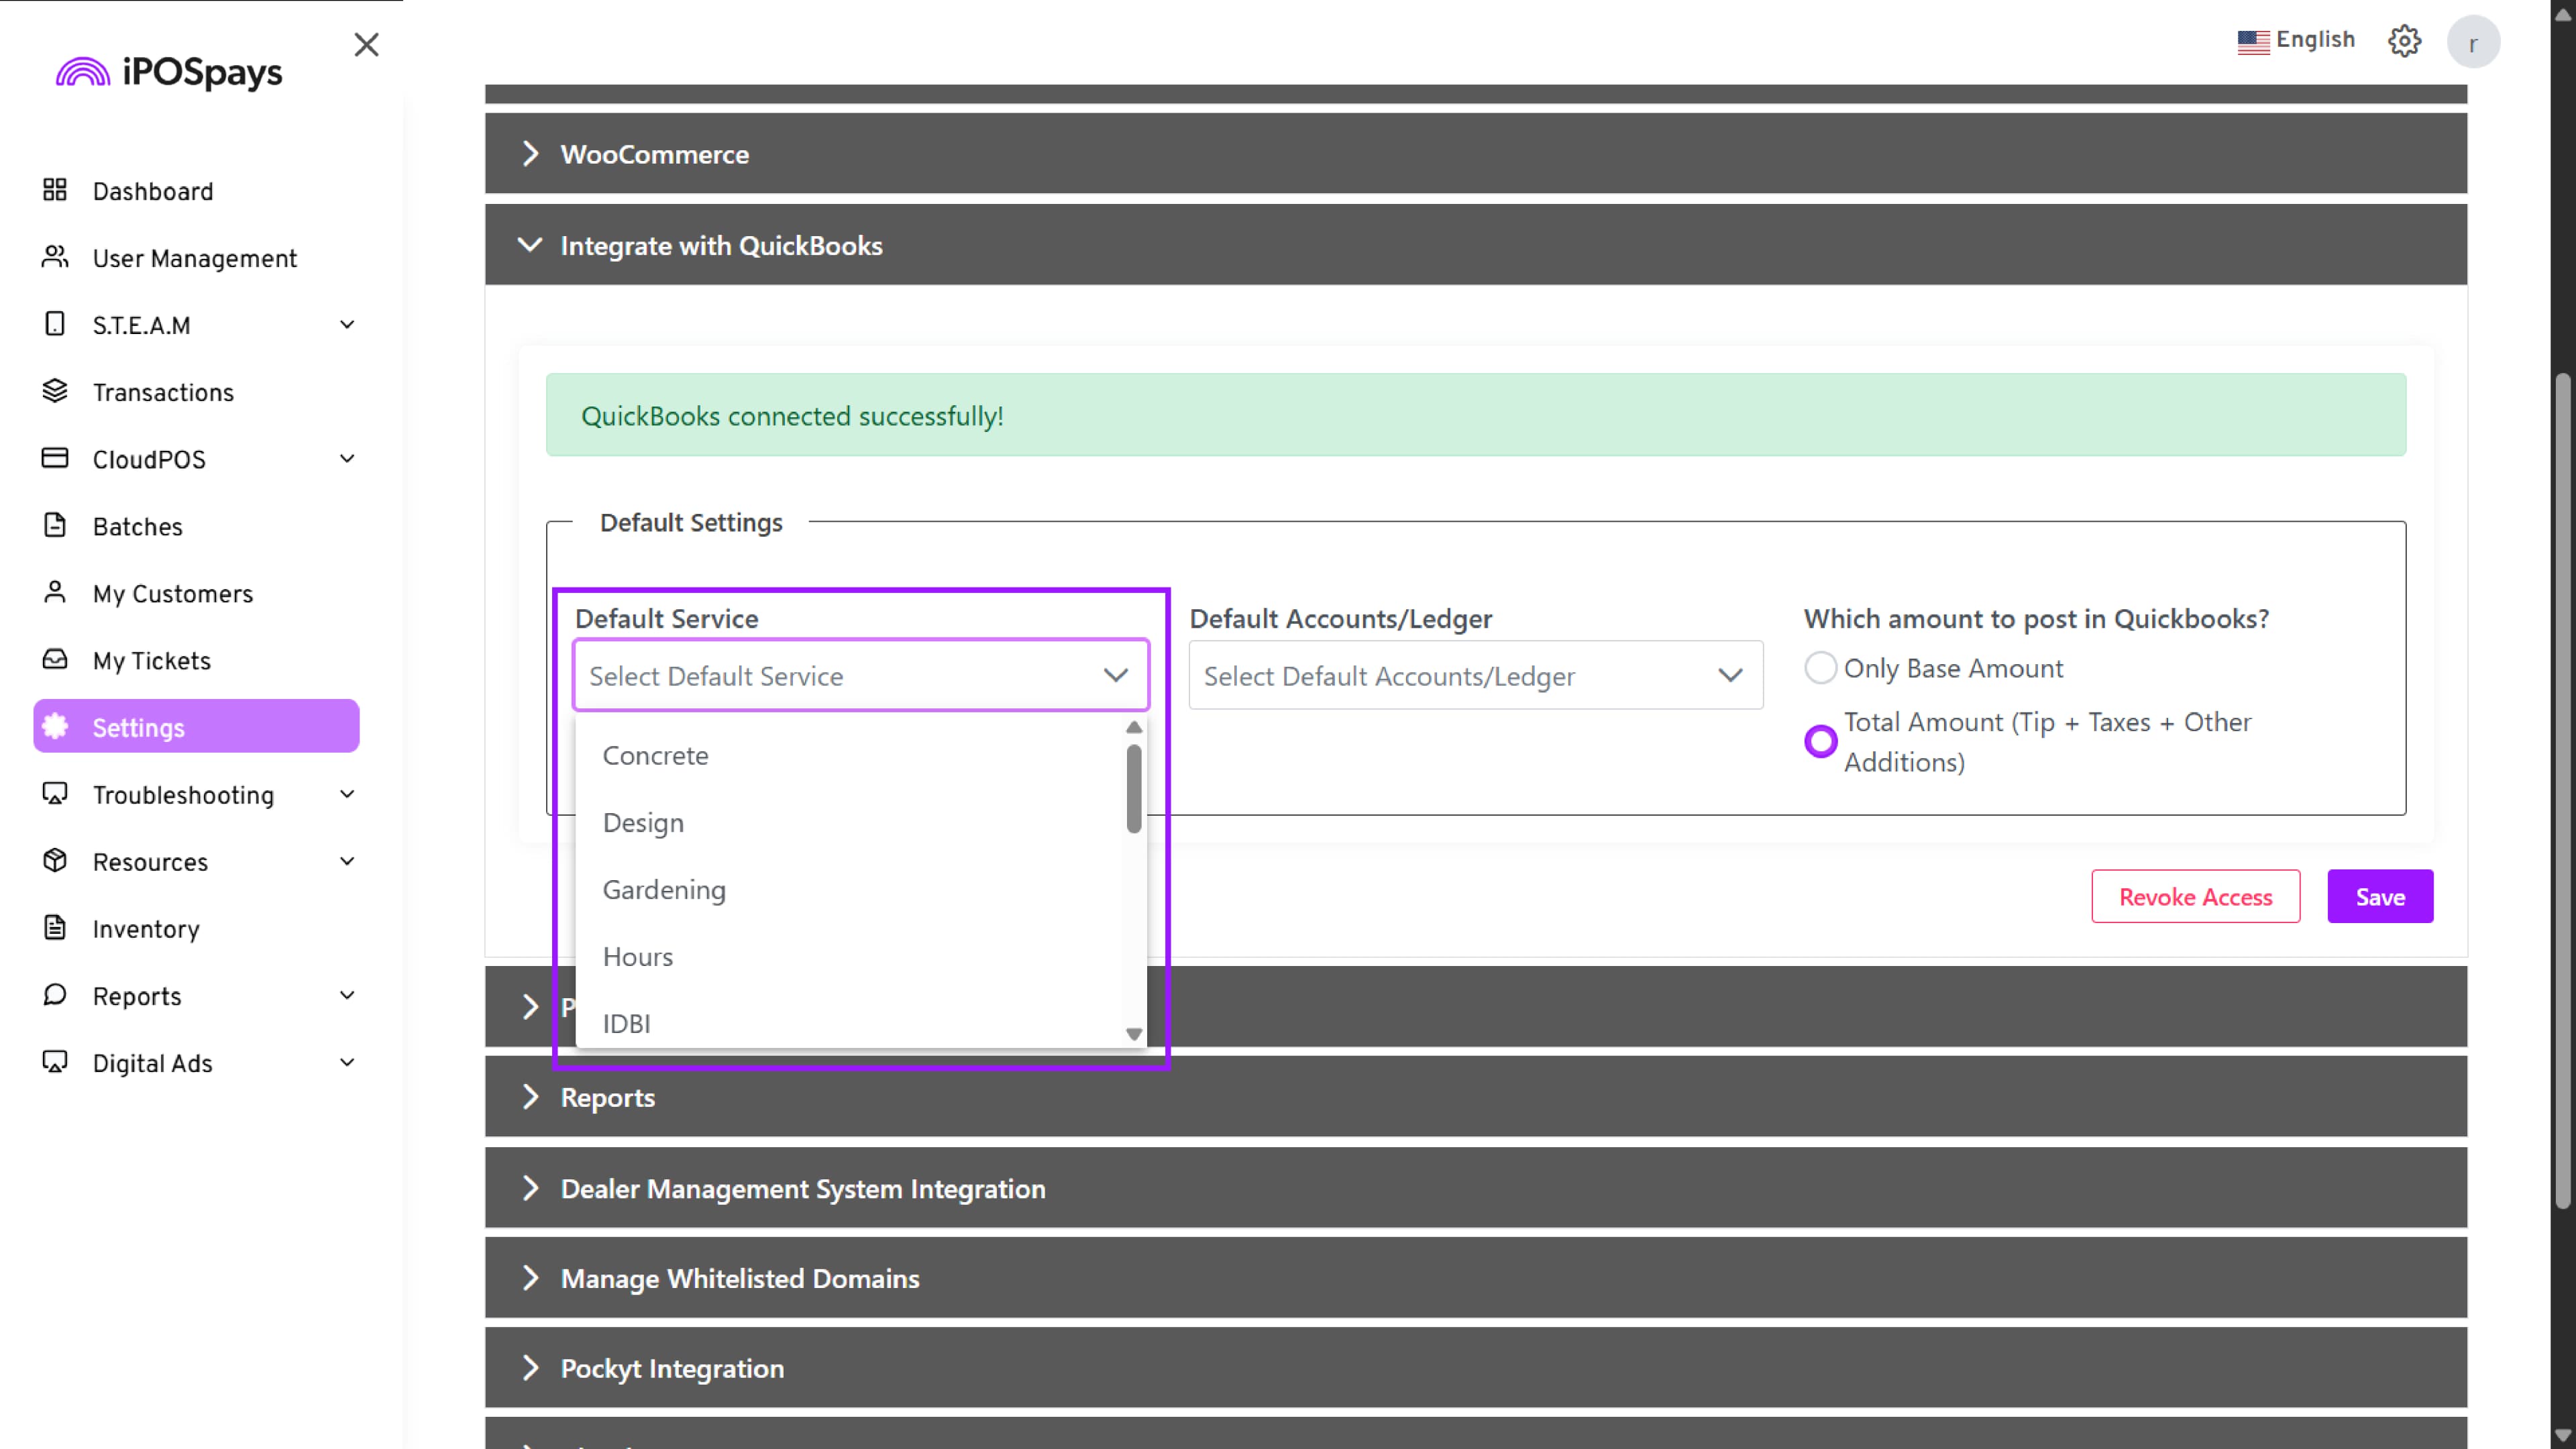
Task: Open the gear settings icon in header
Action: (2404, 41)
